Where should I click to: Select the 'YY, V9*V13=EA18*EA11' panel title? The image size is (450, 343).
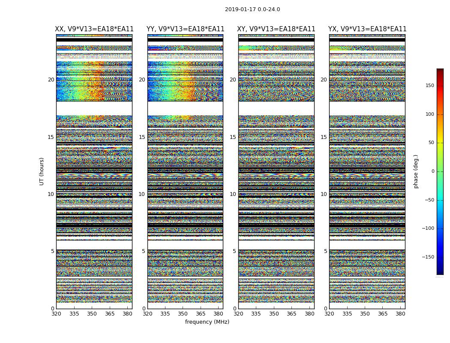click(186, 29)
